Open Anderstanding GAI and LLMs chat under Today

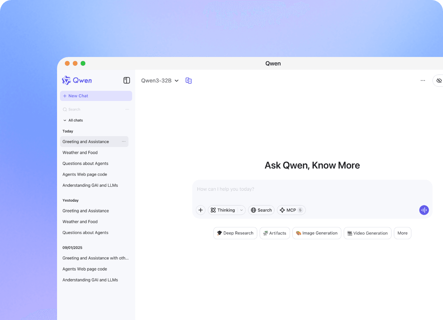point(90,185)
